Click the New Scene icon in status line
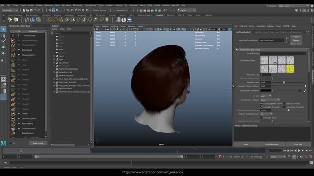 pyautogui.click(x=24, y=10)
